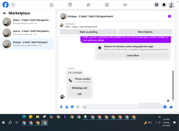This screenshot has height=131, width=179.
Task: Click 'Beware of common scams' heading
Action: tap(129, 46)
